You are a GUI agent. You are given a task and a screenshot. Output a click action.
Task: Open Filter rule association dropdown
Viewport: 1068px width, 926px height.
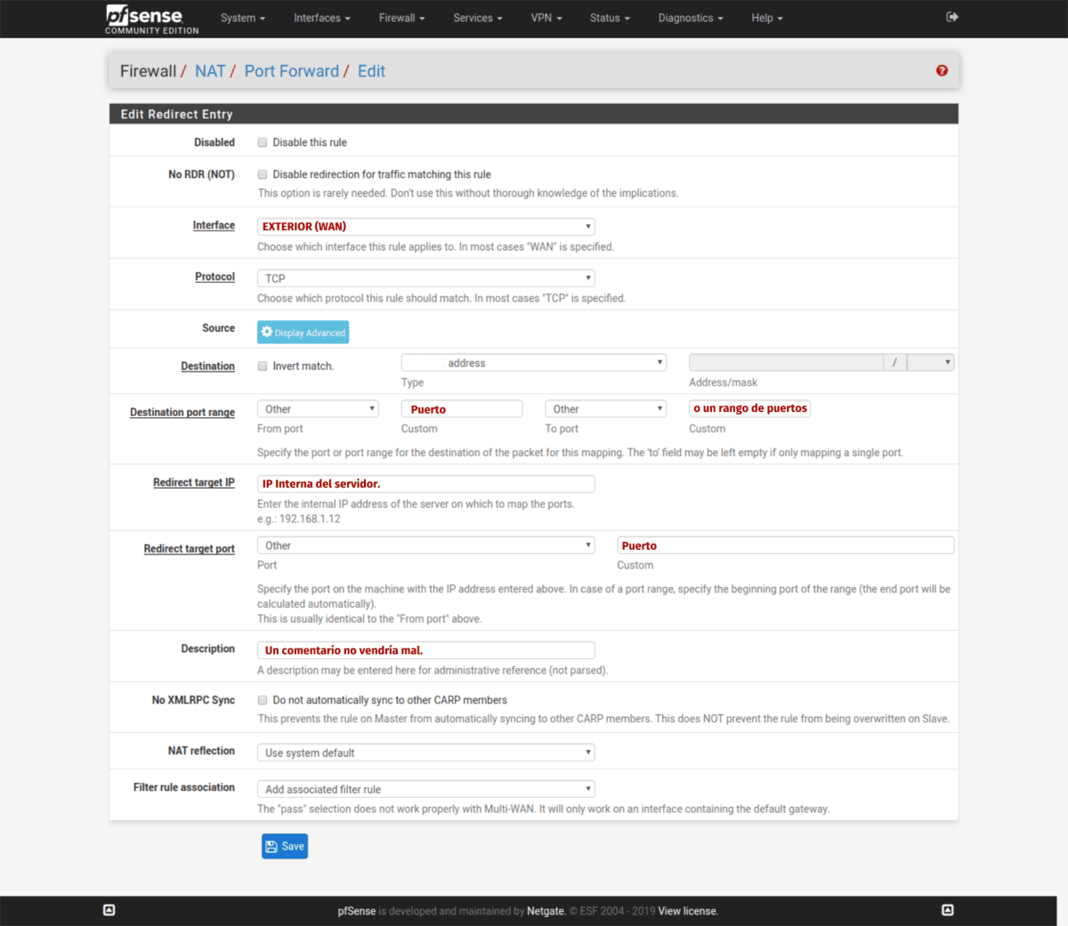tap(425, 789)
